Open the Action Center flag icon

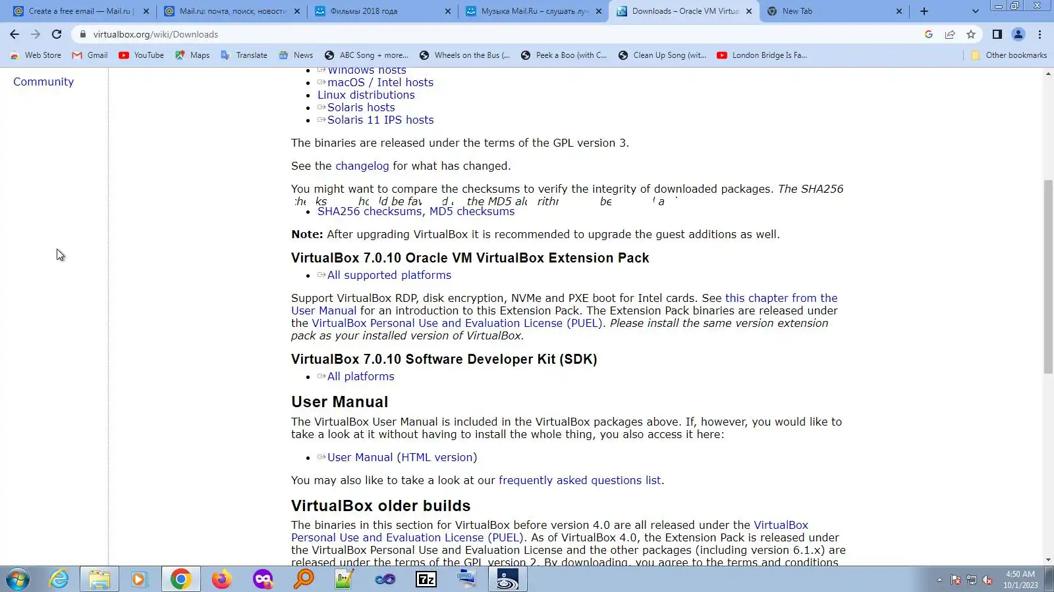pos(956,580)
